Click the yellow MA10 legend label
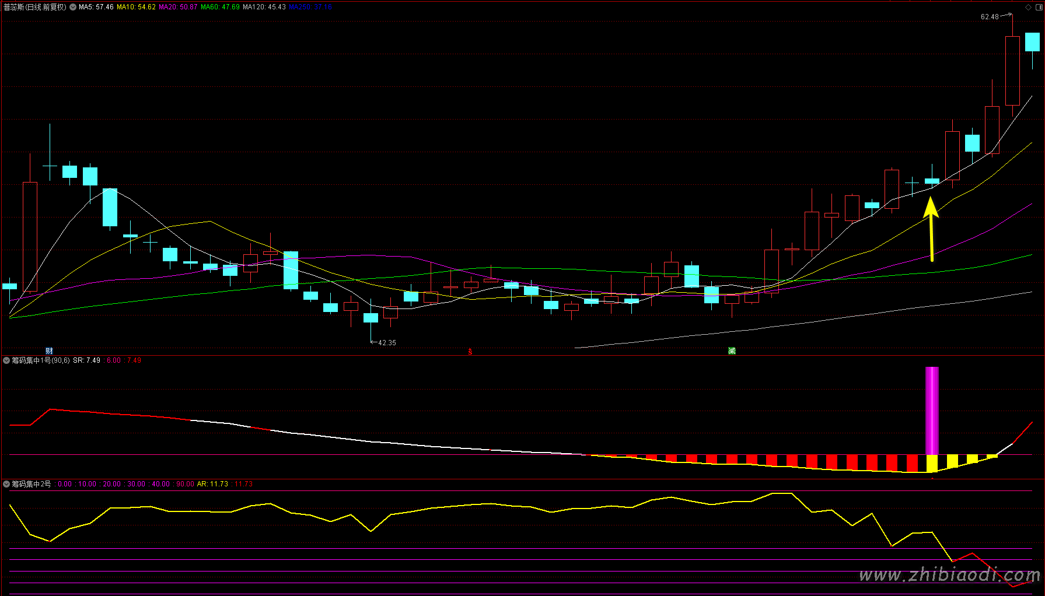This screenshot has height=596, width=1045. (x=136, y=7)
